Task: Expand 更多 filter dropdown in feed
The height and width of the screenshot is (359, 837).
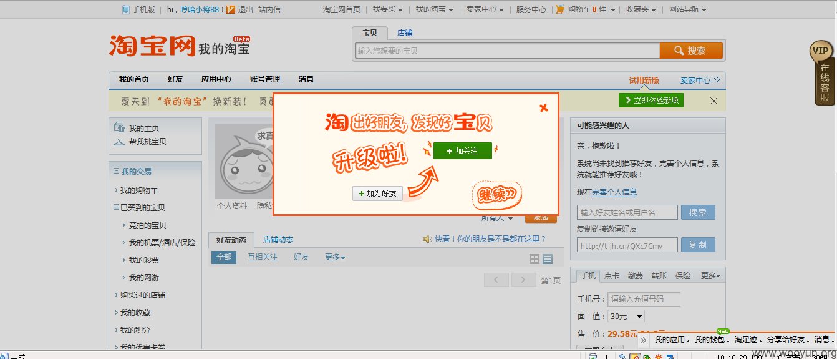Action: pyautogui.click(x=335, y=257)
